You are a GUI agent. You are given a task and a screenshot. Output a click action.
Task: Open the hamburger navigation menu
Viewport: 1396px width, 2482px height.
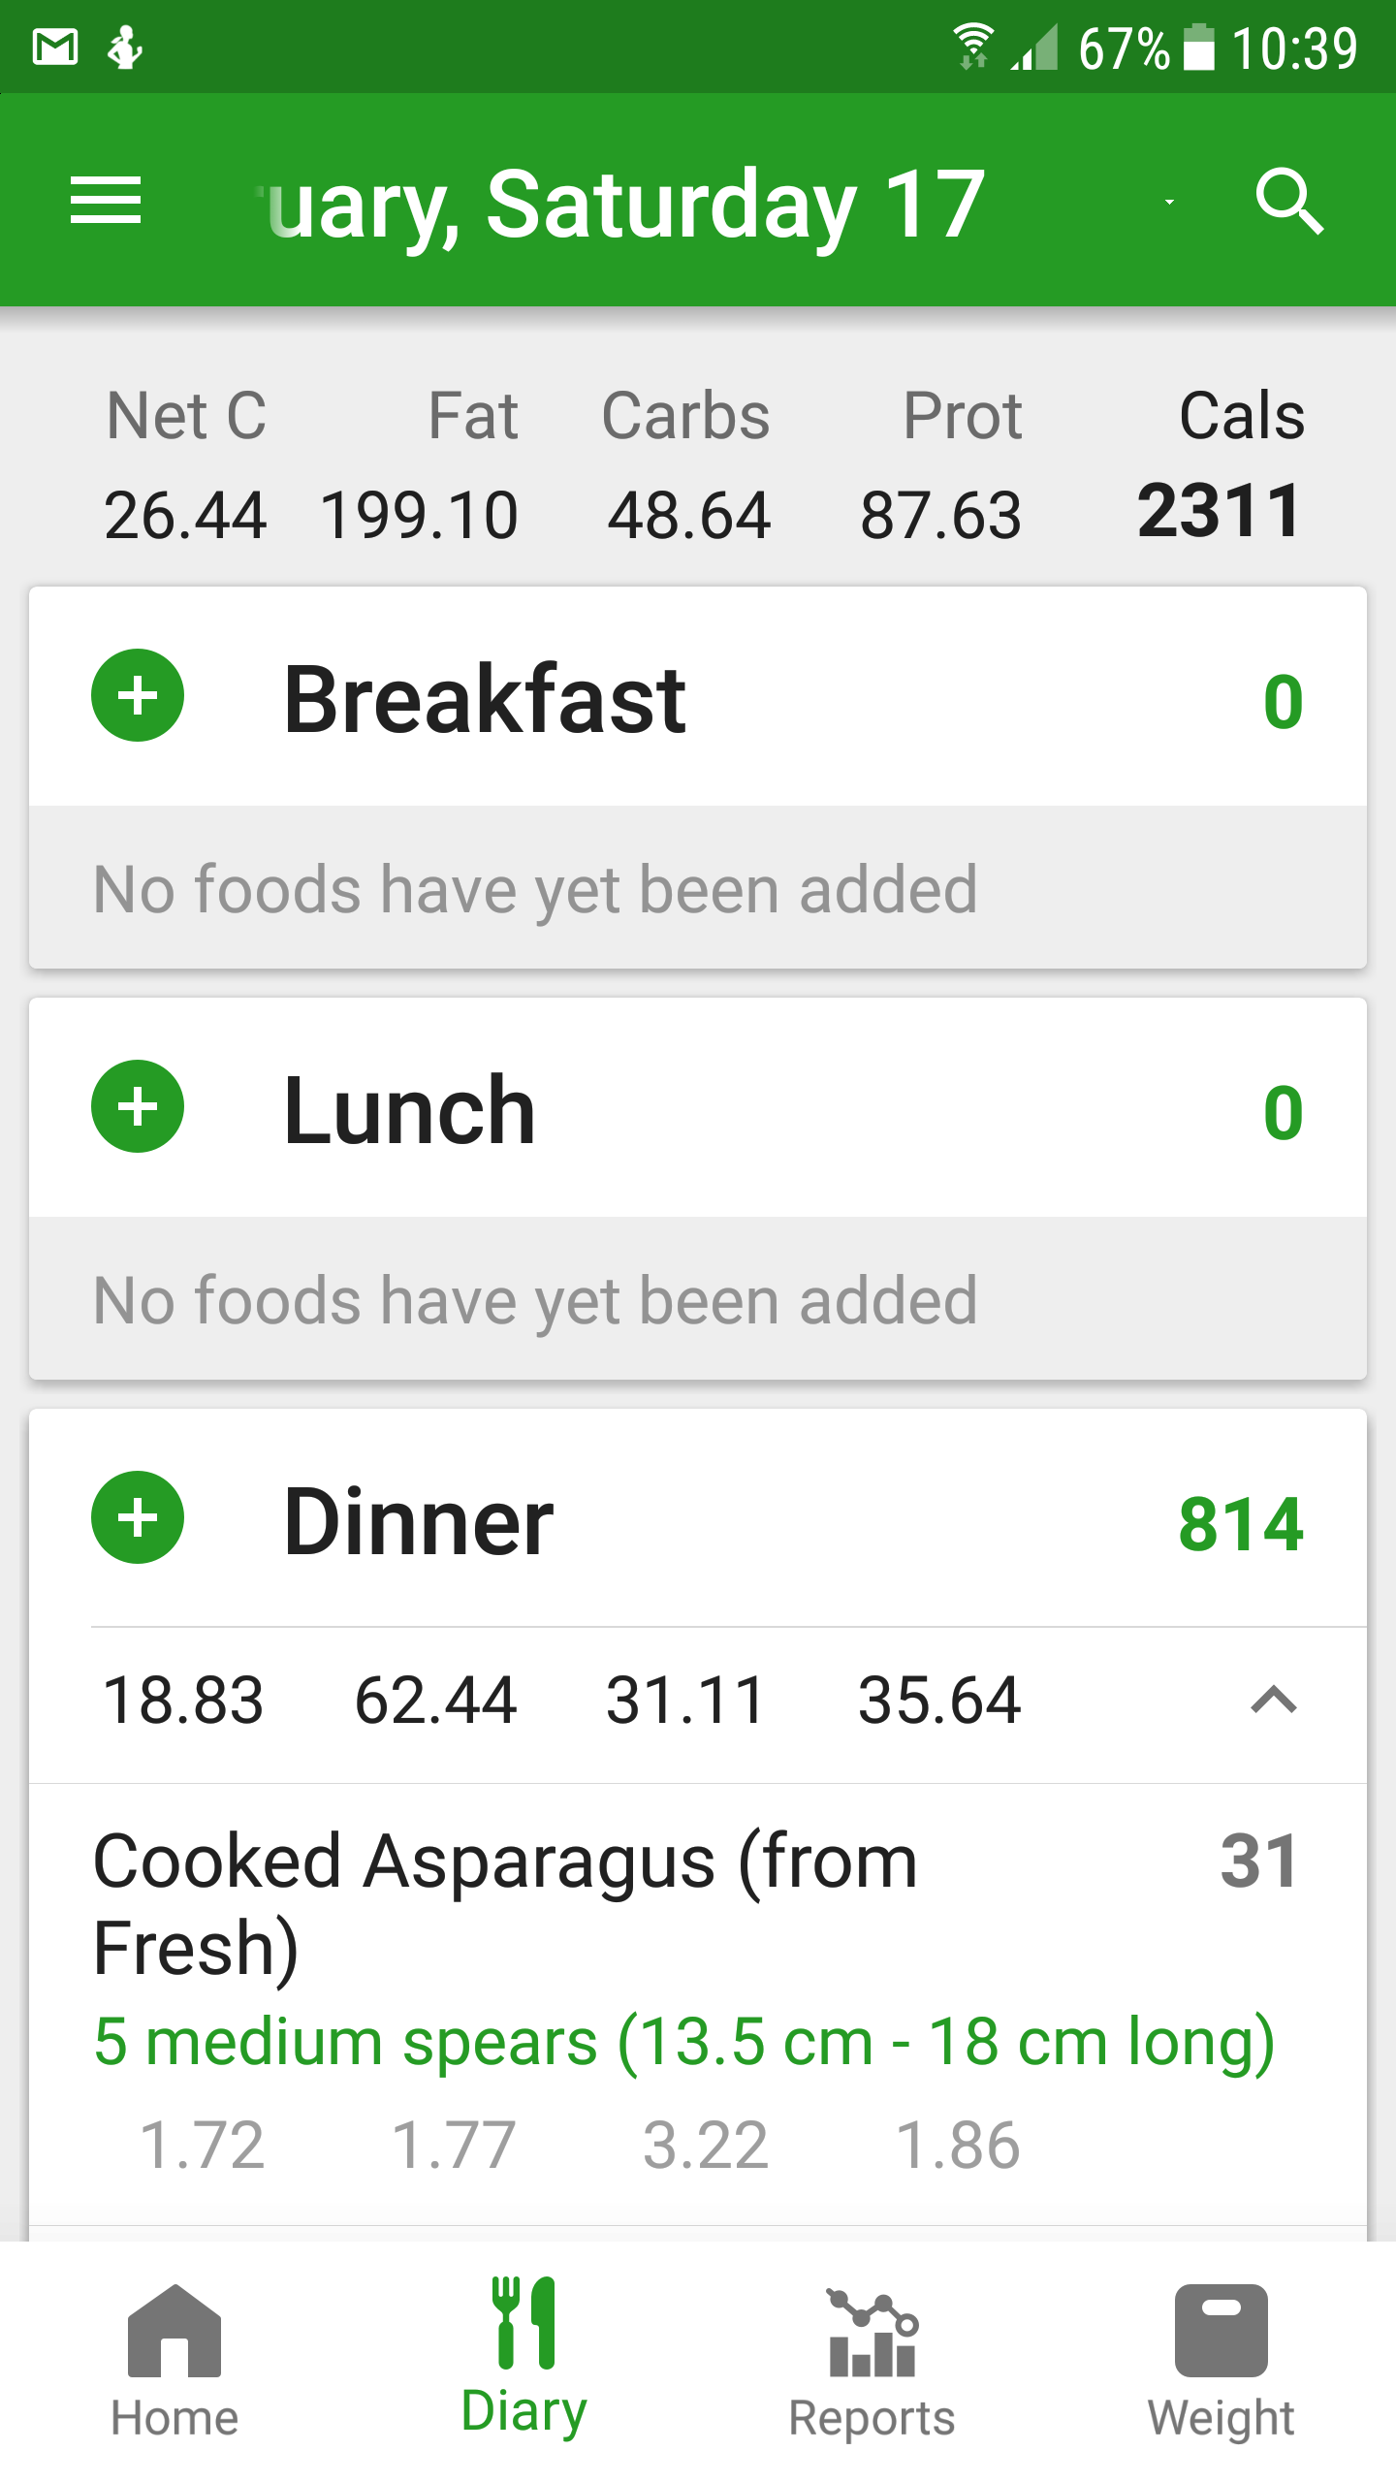pyautogui.click(x=106, y=201)
